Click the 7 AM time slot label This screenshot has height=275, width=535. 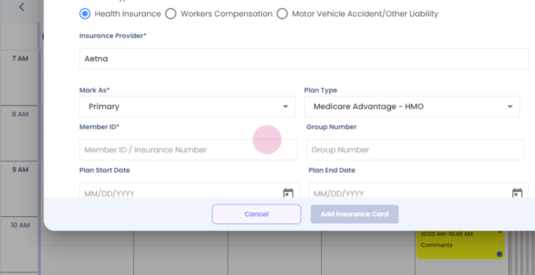click(20, 58)
